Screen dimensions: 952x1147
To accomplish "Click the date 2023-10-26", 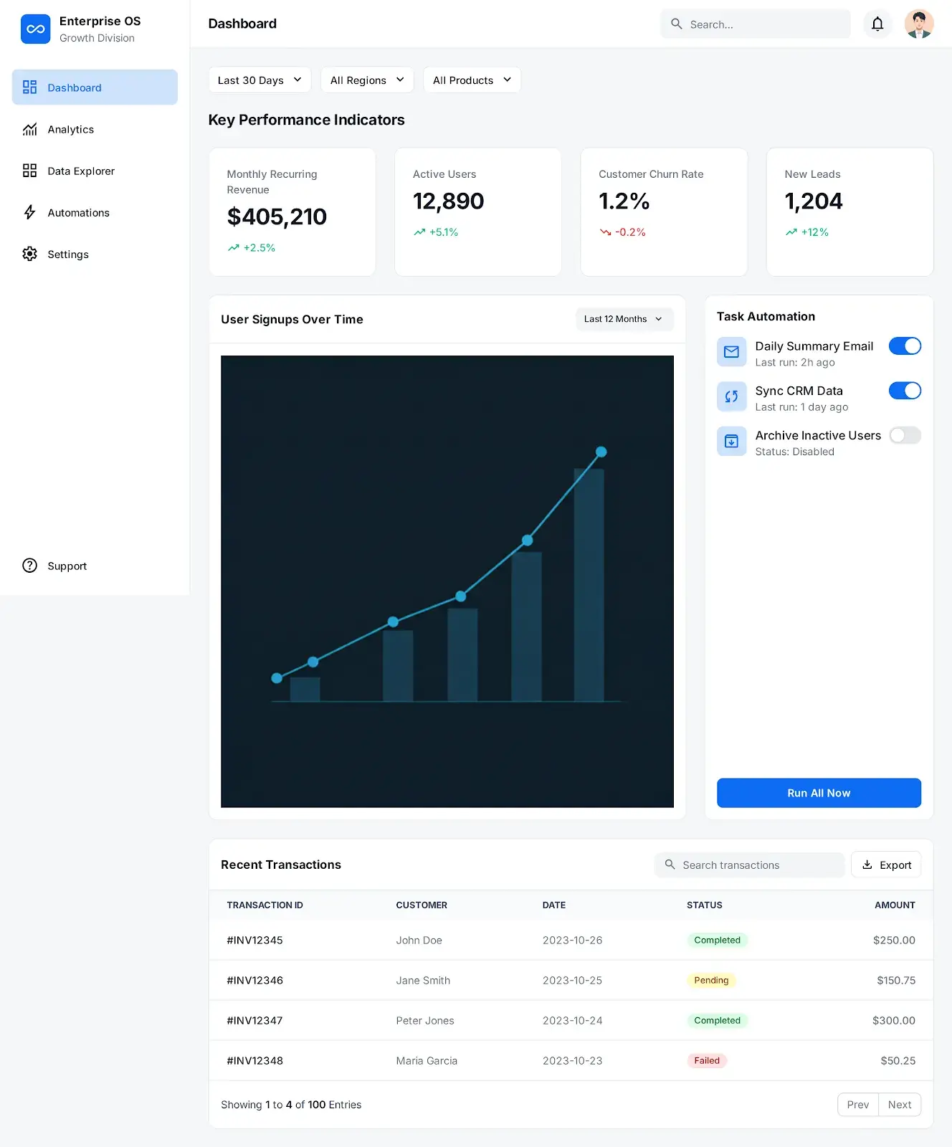I will [x=572, y=940].
